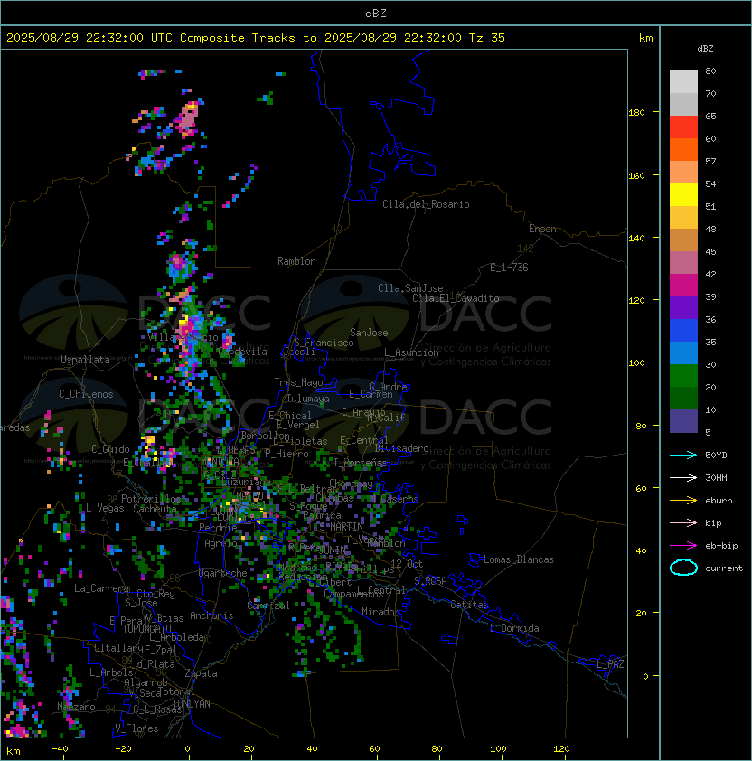Viewport: 752px width, 761px height.
Task: Select the red 60-65 dBZ swatch
Action: pyautogui.click(x=683, y=127)
